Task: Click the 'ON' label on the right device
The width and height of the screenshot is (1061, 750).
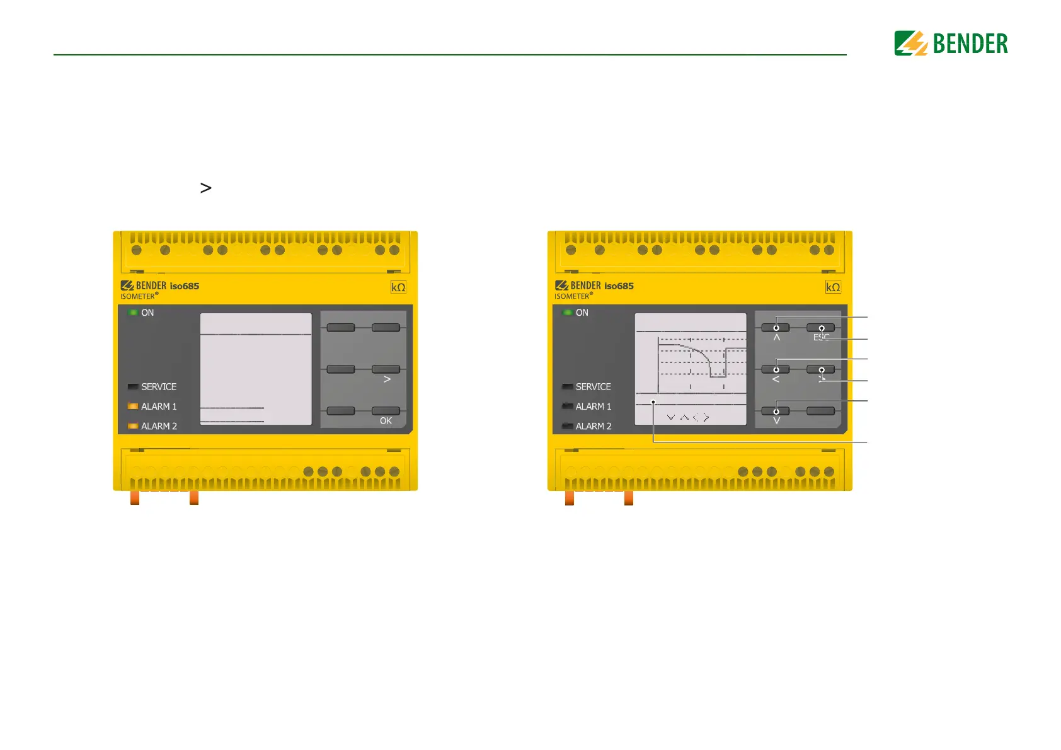Action: click(x=582, y=313)
